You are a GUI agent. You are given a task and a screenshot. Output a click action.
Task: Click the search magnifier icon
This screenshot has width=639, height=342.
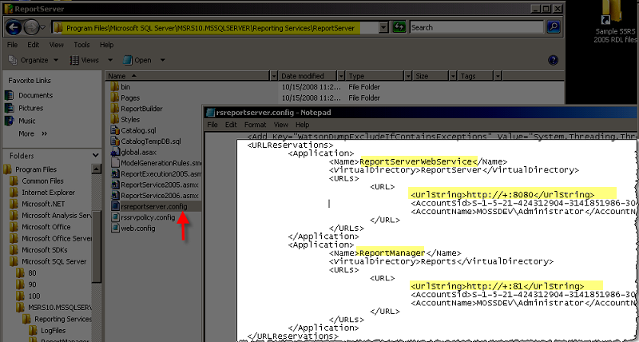click(553, 28)
